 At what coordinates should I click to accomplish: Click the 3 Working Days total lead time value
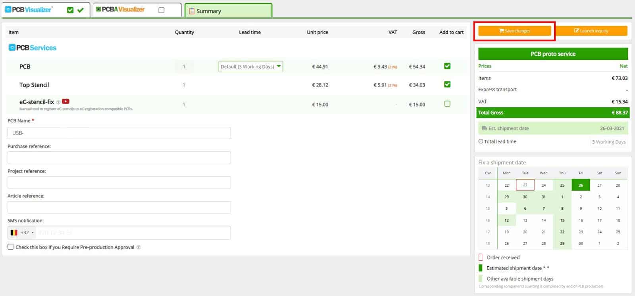point(609,142)
